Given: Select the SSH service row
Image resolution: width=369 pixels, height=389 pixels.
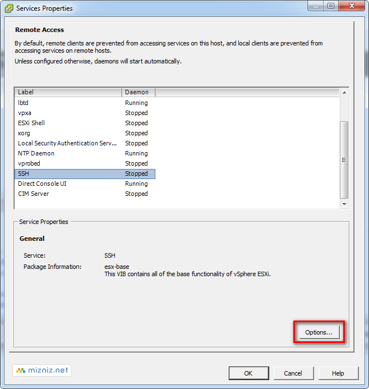Looking at the screenshot, I should pyautogui.click(x=85, y=173).
